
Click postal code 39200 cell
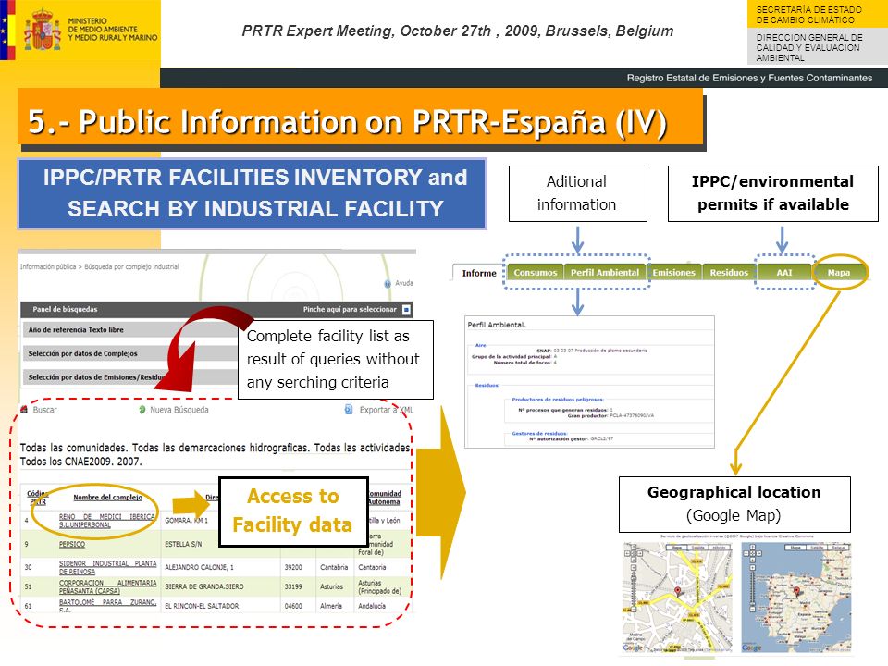click(293, 567)
